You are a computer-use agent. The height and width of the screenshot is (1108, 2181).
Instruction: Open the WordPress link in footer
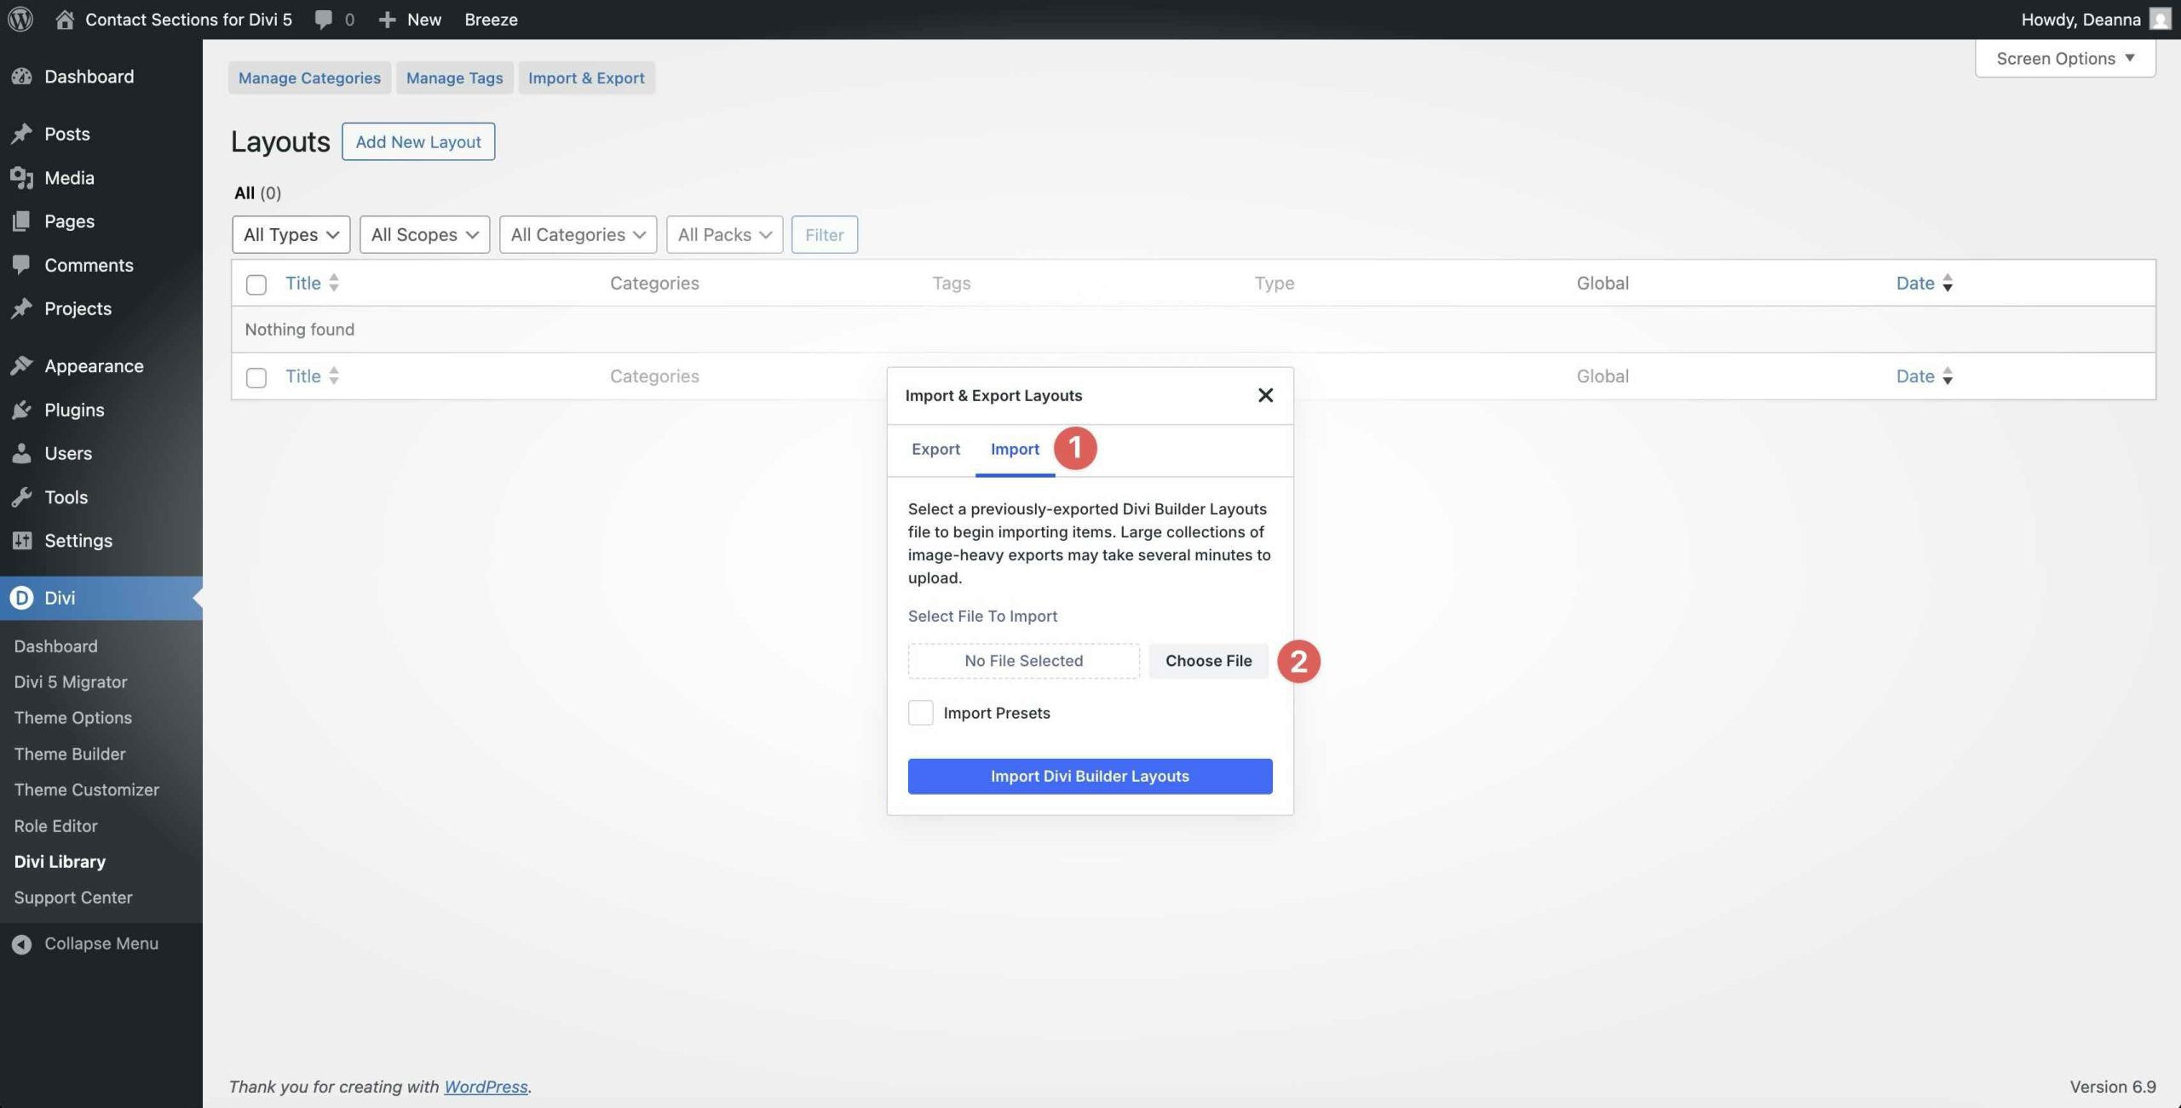click(486, 1086)
